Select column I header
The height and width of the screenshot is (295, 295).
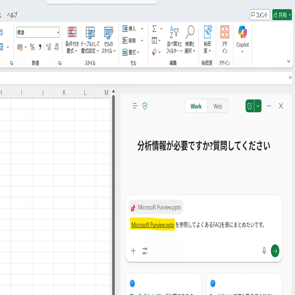pos(22,92)
